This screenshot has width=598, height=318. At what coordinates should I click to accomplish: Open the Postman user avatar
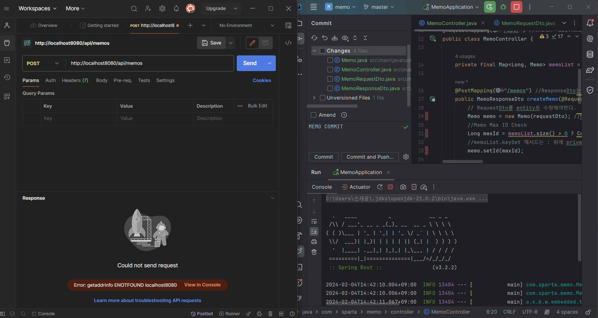tap(190, 8)
